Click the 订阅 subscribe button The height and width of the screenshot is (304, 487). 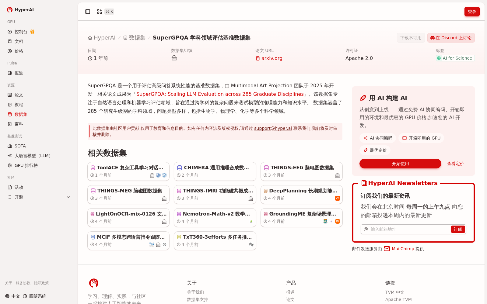[x=458, y=229]
